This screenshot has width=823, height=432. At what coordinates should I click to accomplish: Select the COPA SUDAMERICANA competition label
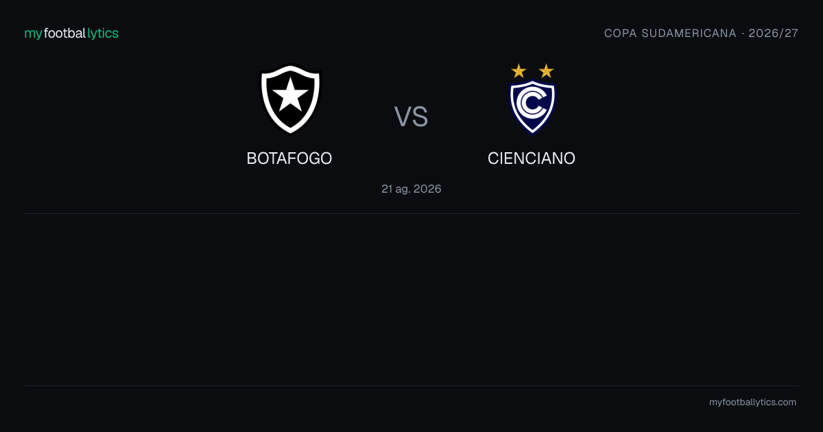coord(670,34)
